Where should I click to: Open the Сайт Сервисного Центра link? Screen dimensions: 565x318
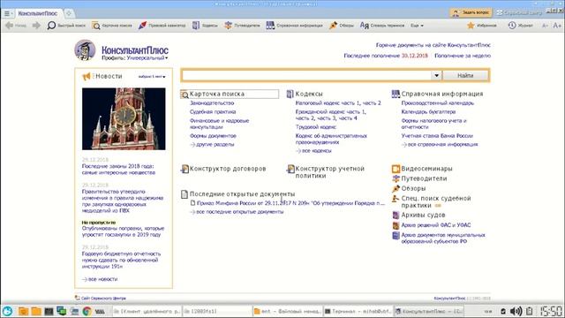coord(103,299)
